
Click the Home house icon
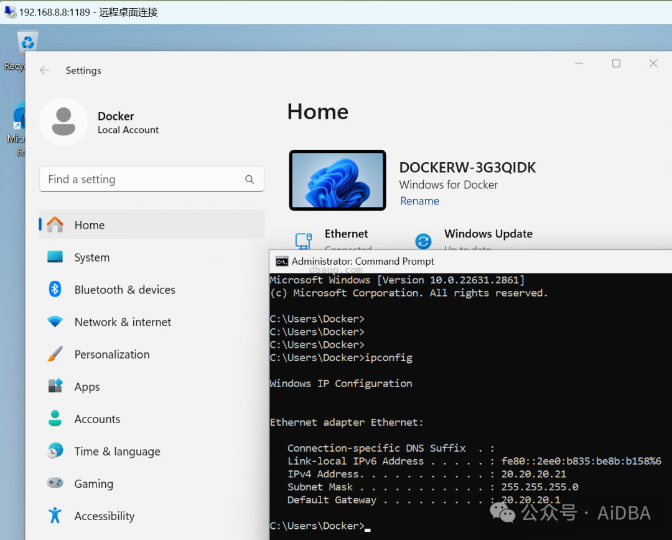pos(55,224)
